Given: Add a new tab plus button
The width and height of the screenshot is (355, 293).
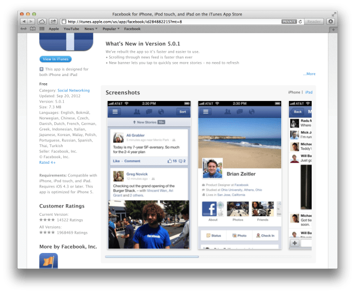Looking at the screenshot, I should (x=333, y=29).
